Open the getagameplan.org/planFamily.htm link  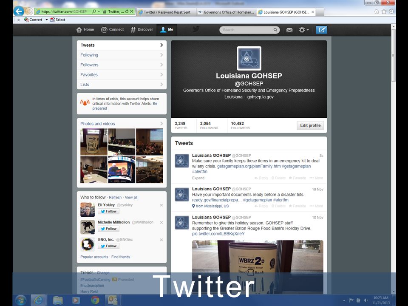click(249, 166)
